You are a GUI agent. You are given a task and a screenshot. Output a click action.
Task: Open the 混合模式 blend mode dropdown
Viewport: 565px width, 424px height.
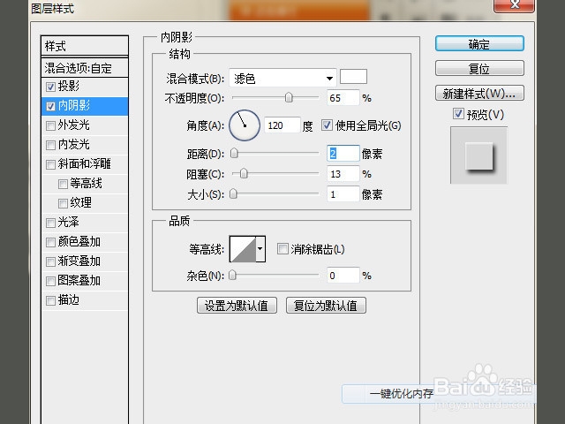[x=282, y=78]
